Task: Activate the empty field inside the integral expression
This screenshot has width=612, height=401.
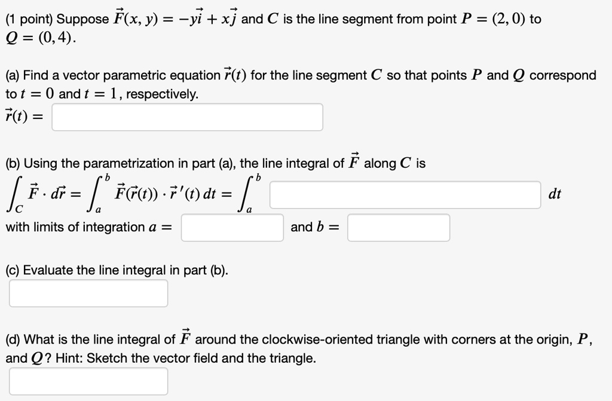Action: pos(406,194)
